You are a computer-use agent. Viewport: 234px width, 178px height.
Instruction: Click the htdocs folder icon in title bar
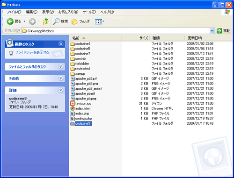4,5
